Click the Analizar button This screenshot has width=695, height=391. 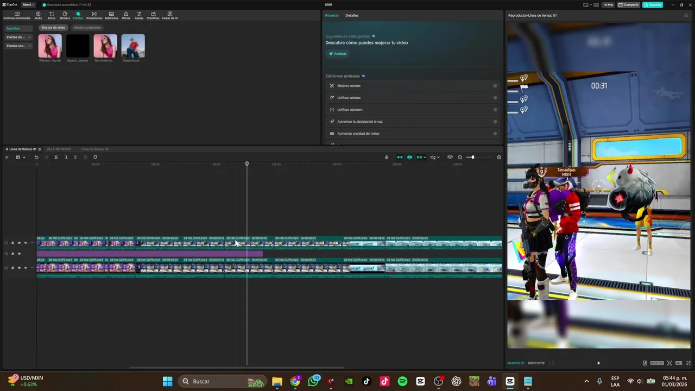pyautogui.click(x=338, y=54)
